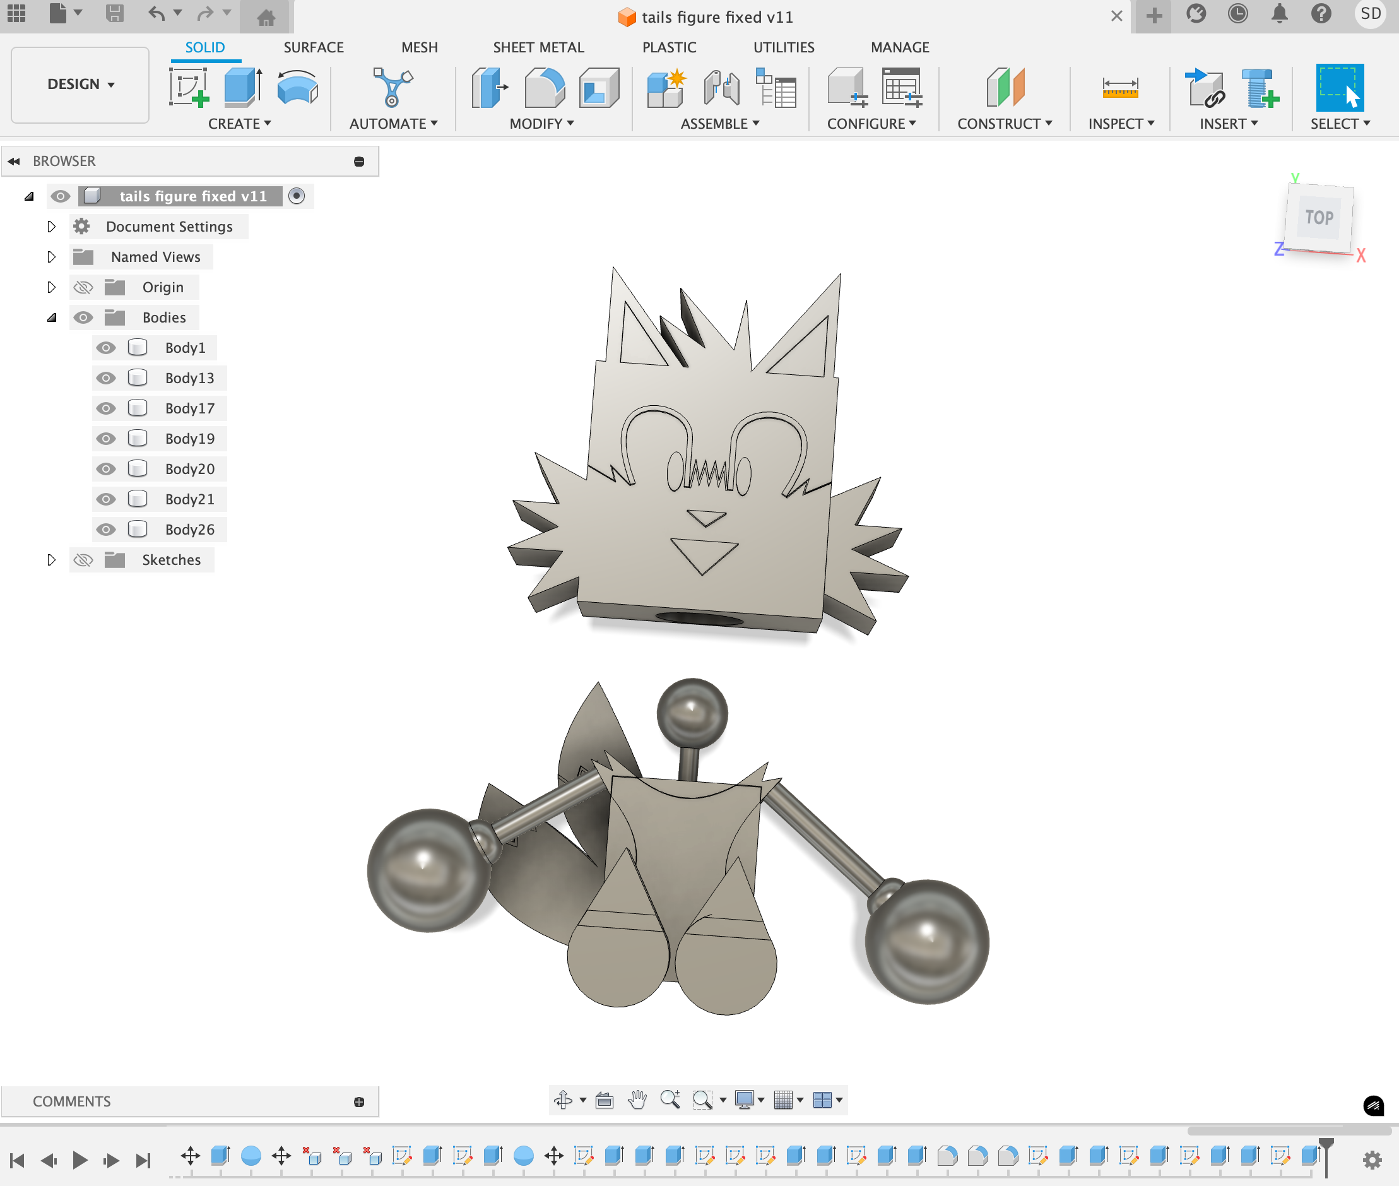Open the DESIGN workspace dropdown
The width and height of the screenshot is (1399, 1186).
pos(80,84)
